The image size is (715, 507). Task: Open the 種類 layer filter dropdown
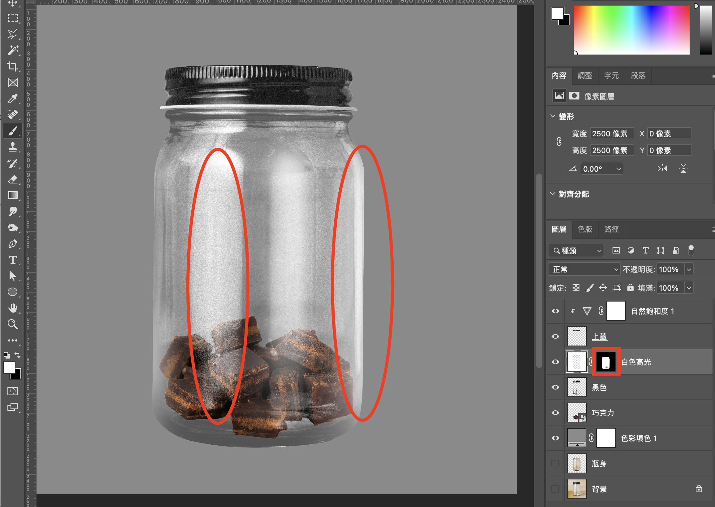point(576,251)
